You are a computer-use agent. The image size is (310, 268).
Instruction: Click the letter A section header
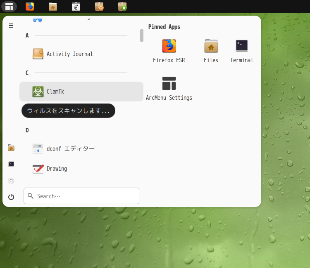coord(27,35)
